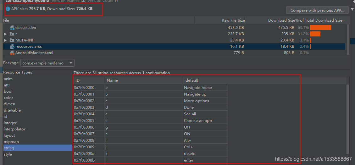Click the resources.arsc file icon
The image size is (355, 165).
point(12,47)
